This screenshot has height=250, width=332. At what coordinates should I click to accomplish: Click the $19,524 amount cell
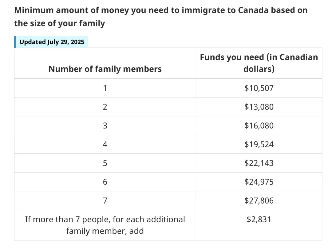pyautogui.click(x=259, y=145)
